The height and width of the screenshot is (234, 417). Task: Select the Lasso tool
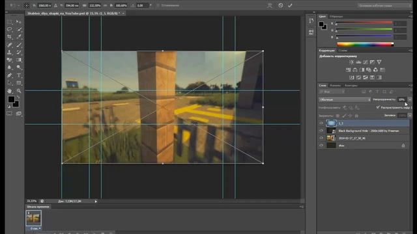point(10,29)
